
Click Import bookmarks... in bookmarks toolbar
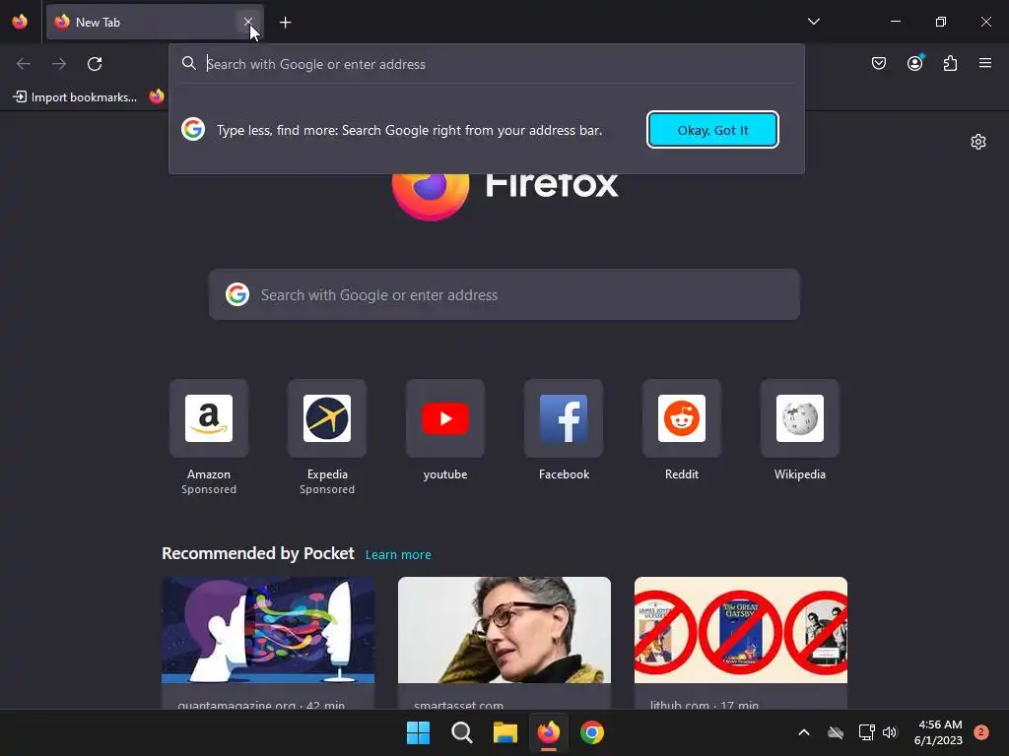tap(75, 97)
